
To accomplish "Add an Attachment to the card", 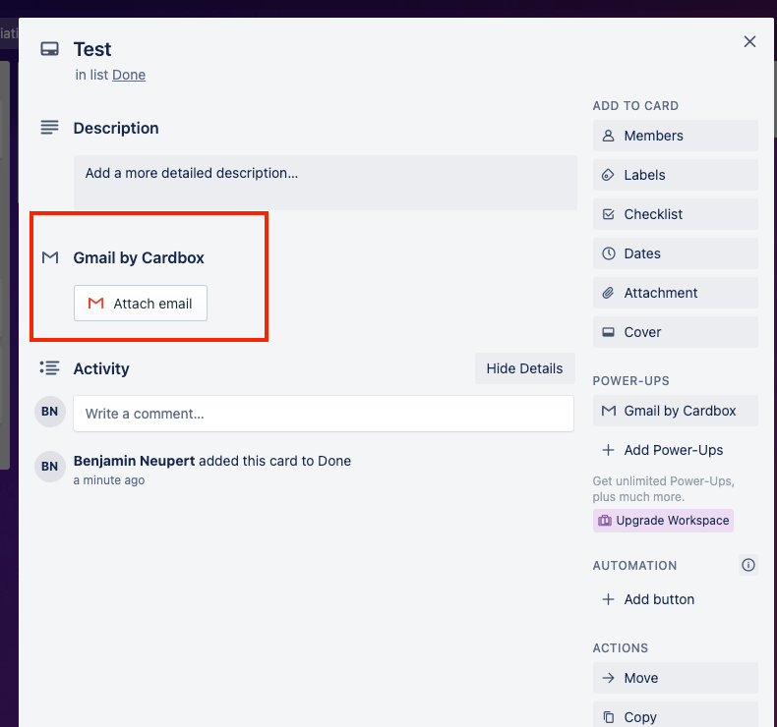I will 675,293.
